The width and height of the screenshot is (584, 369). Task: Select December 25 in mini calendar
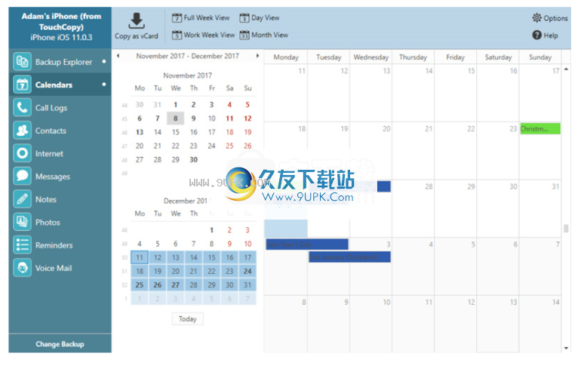click(140, 284)
